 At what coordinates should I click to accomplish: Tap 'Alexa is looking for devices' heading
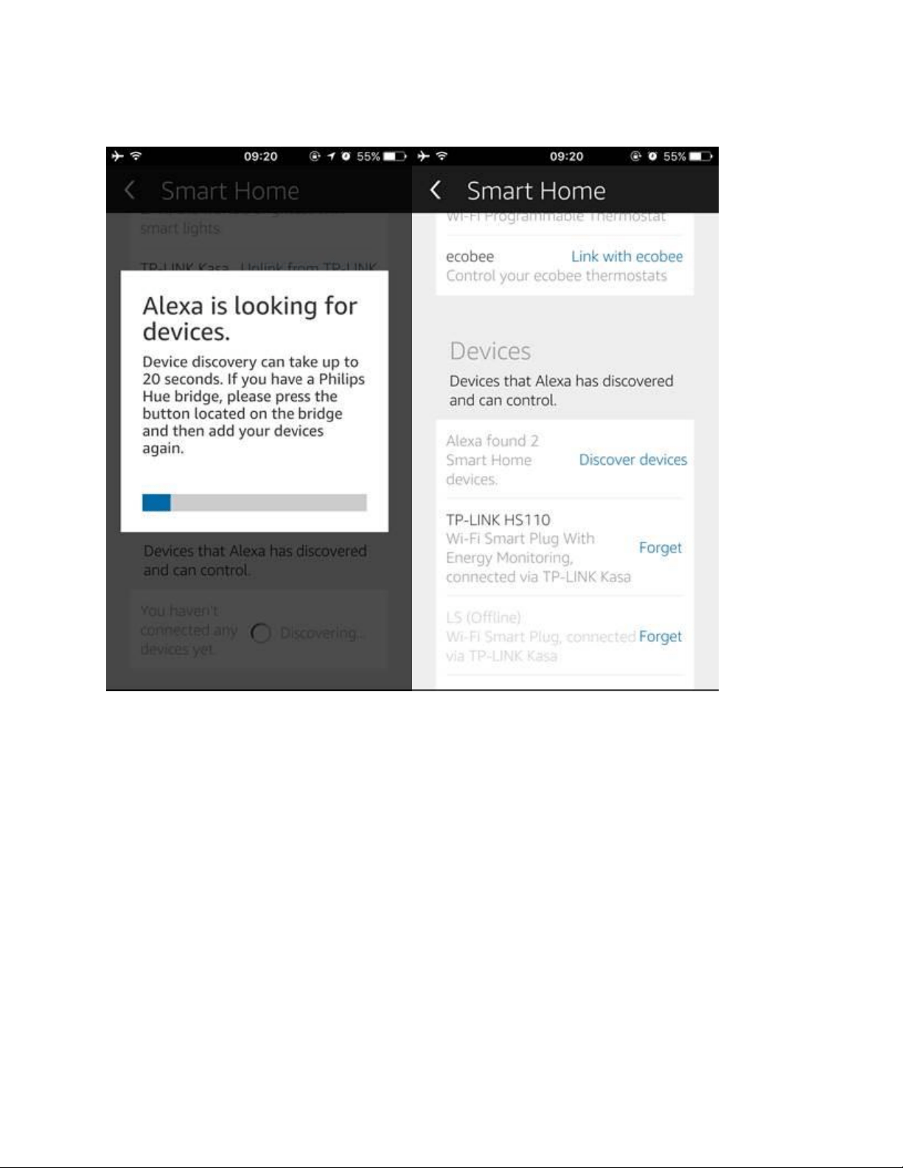250,318
